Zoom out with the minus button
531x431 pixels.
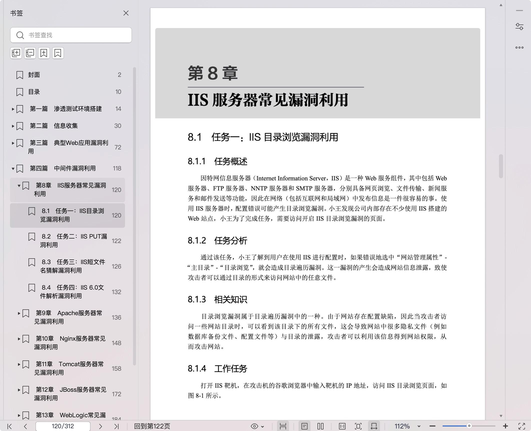point(432,426)
